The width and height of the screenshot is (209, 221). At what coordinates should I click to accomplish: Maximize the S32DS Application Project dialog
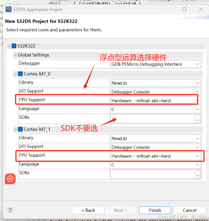[185, 9]
